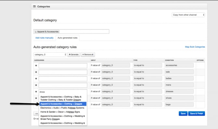Click the 'is equal to' field in accessories row
The width and height of the screenshot is (218, 129).
click(148, 65)
